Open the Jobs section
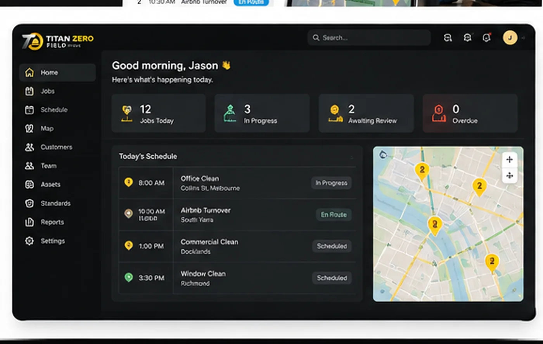543x344 pixels. (47, 91)
